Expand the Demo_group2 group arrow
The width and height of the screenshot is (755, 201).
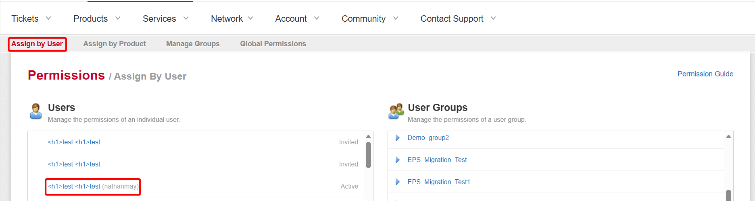[x=398, y=138]
